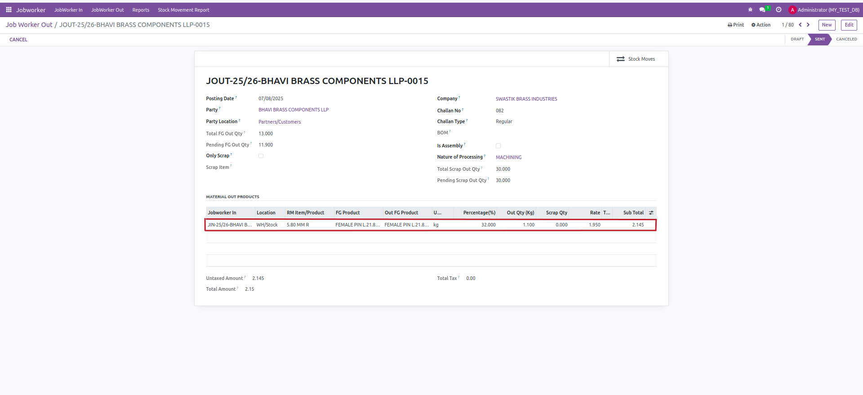The height and width of the screenshot is (395, 863).
Task: Go to the previous record arrow
Action: click(x=800, y=25)
